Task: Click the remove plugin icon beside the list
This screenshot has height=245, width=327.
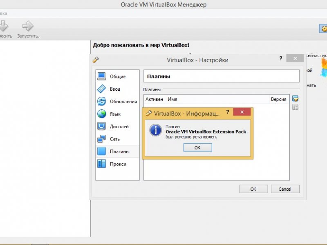Action: [295, 107]
